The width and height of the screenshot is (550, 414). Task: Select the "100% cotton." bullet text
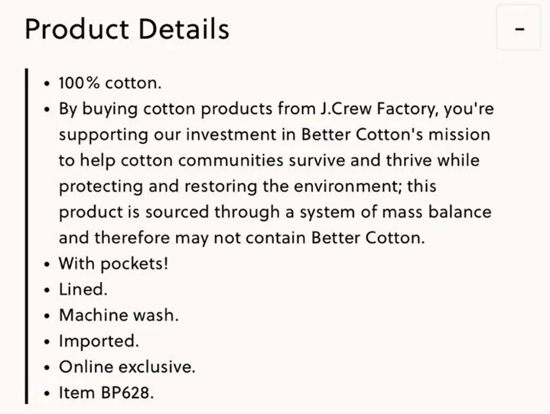(110, 83)
